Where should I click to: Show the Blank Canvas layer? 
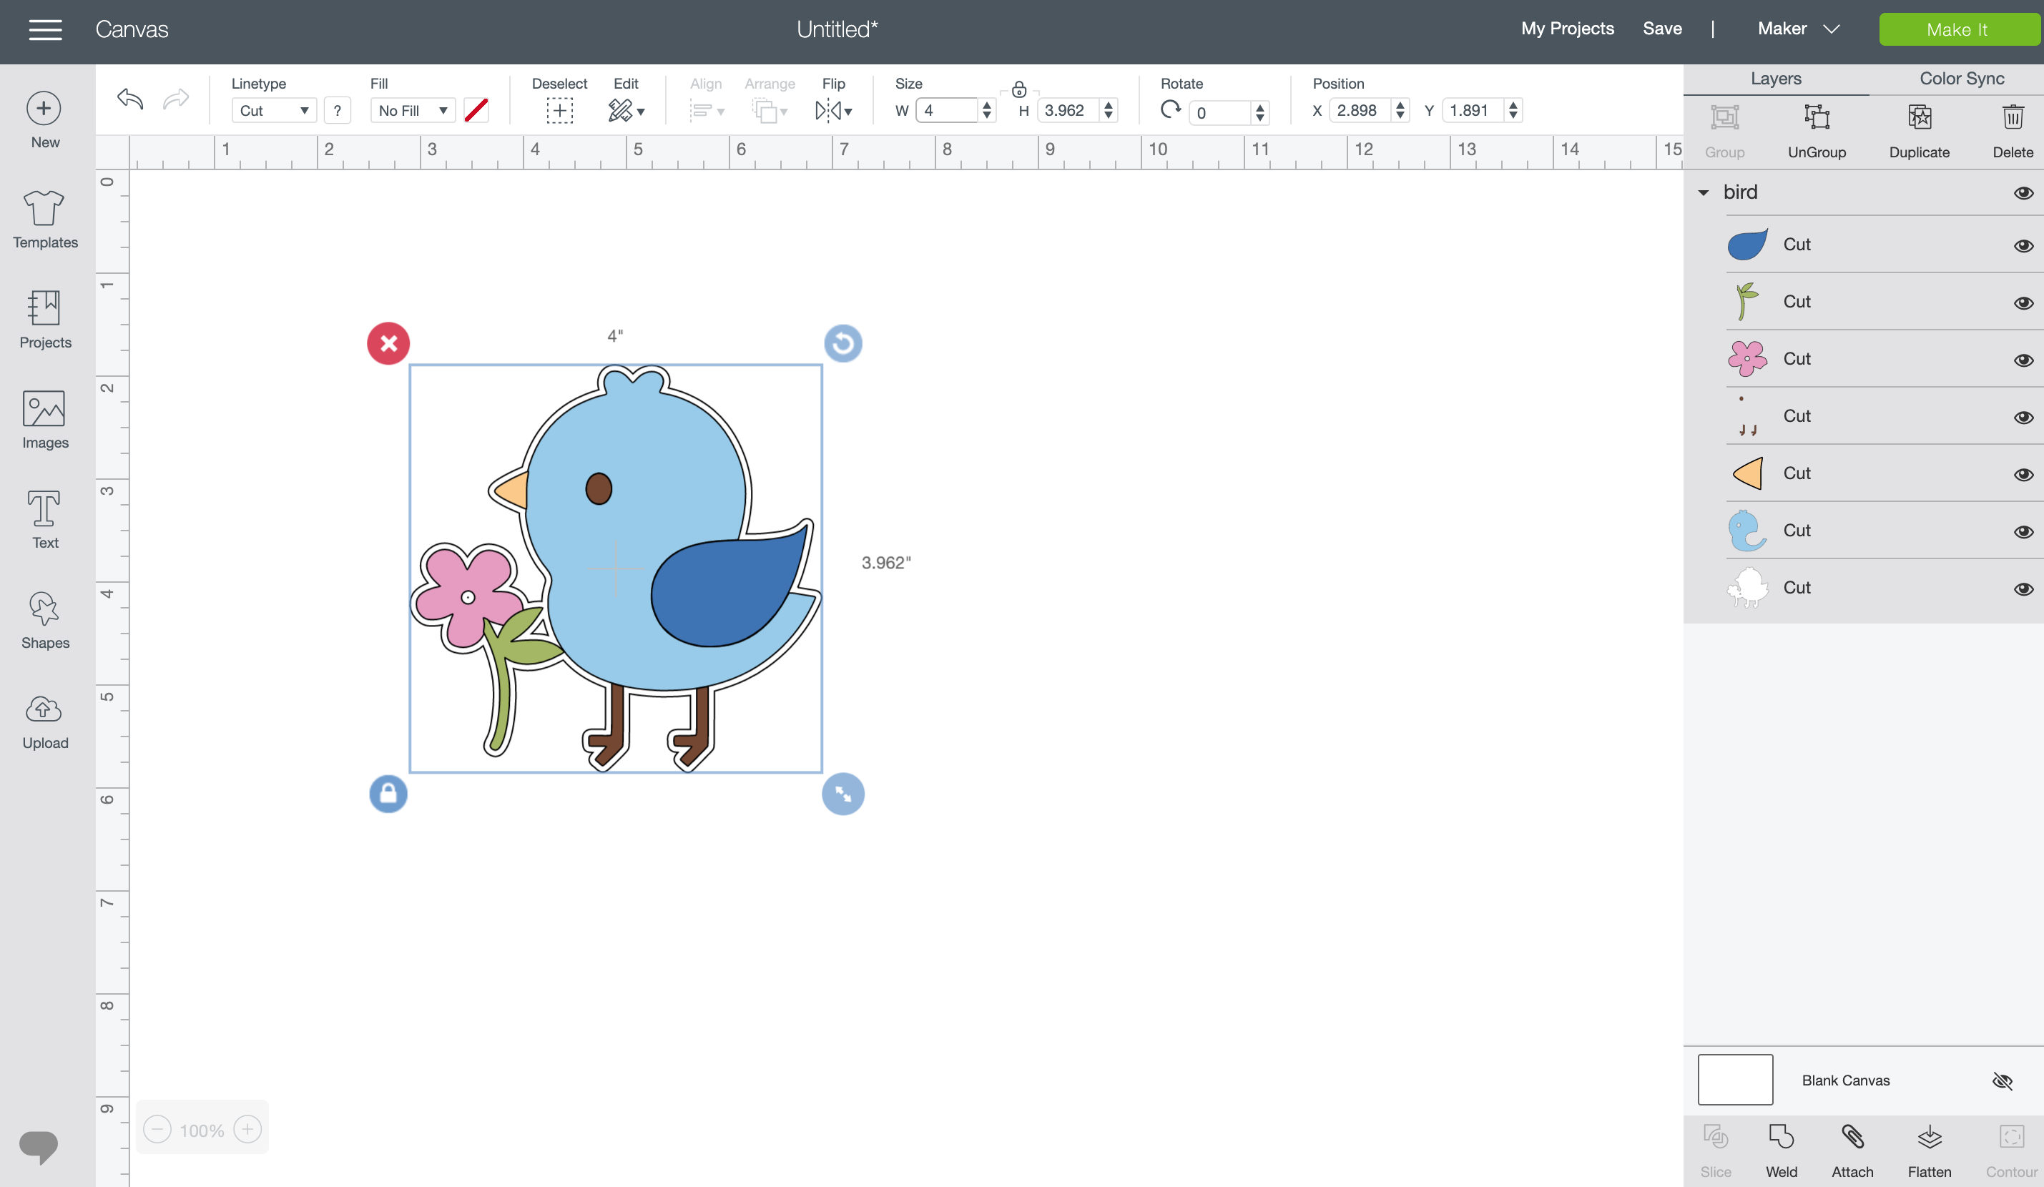2002,1080
